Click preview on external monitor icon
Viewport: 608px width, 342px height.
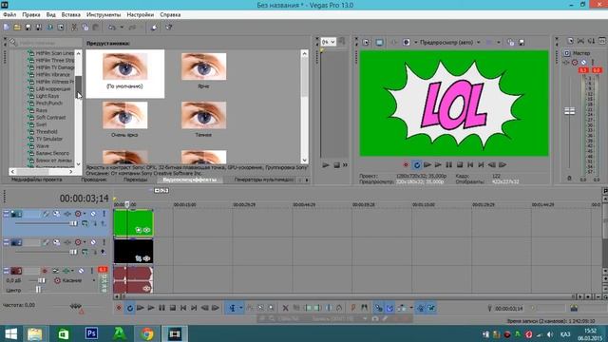[x=379, y=42]
